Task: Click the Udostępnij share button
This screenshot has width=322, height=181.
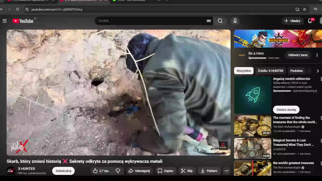Action: coord(139,171)
